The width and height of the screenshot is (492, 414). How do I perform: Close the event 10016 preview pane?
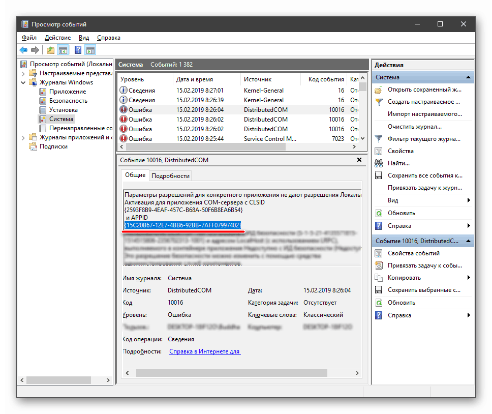[359, 160]
